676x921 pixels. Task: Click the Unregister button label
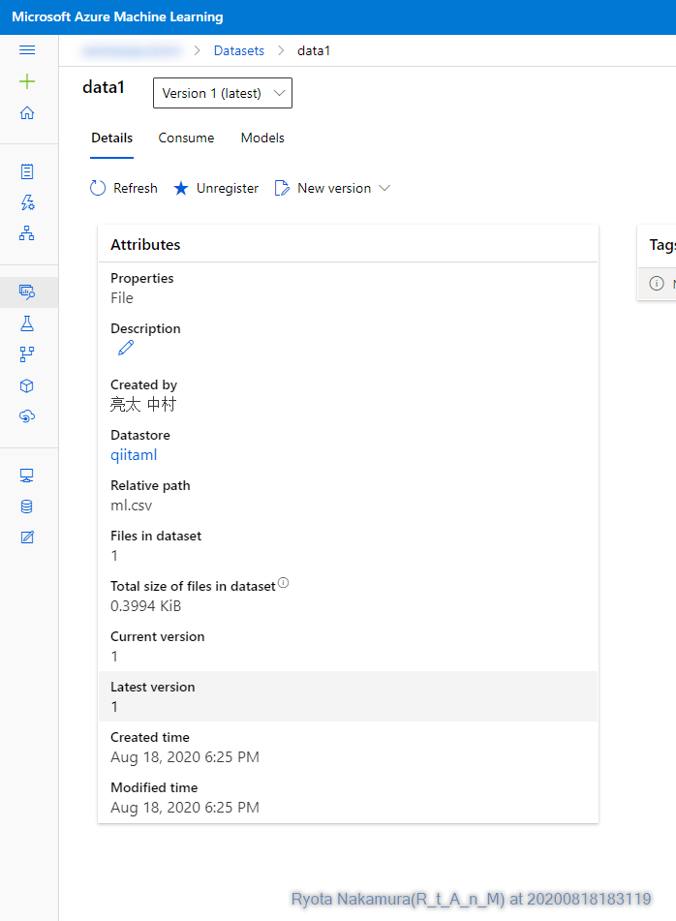click(x=228, y=188)
